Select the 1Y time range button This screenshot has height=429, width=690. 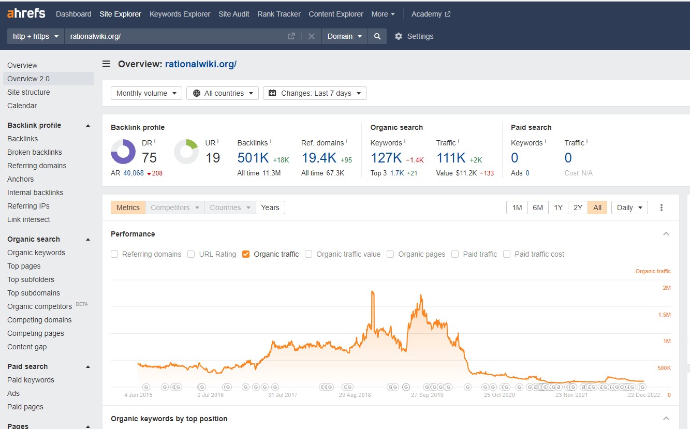[x=558, y=208]
